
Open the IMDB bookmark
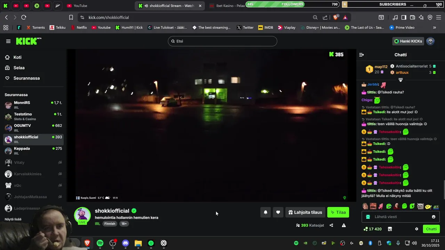[x=266, y=27]
